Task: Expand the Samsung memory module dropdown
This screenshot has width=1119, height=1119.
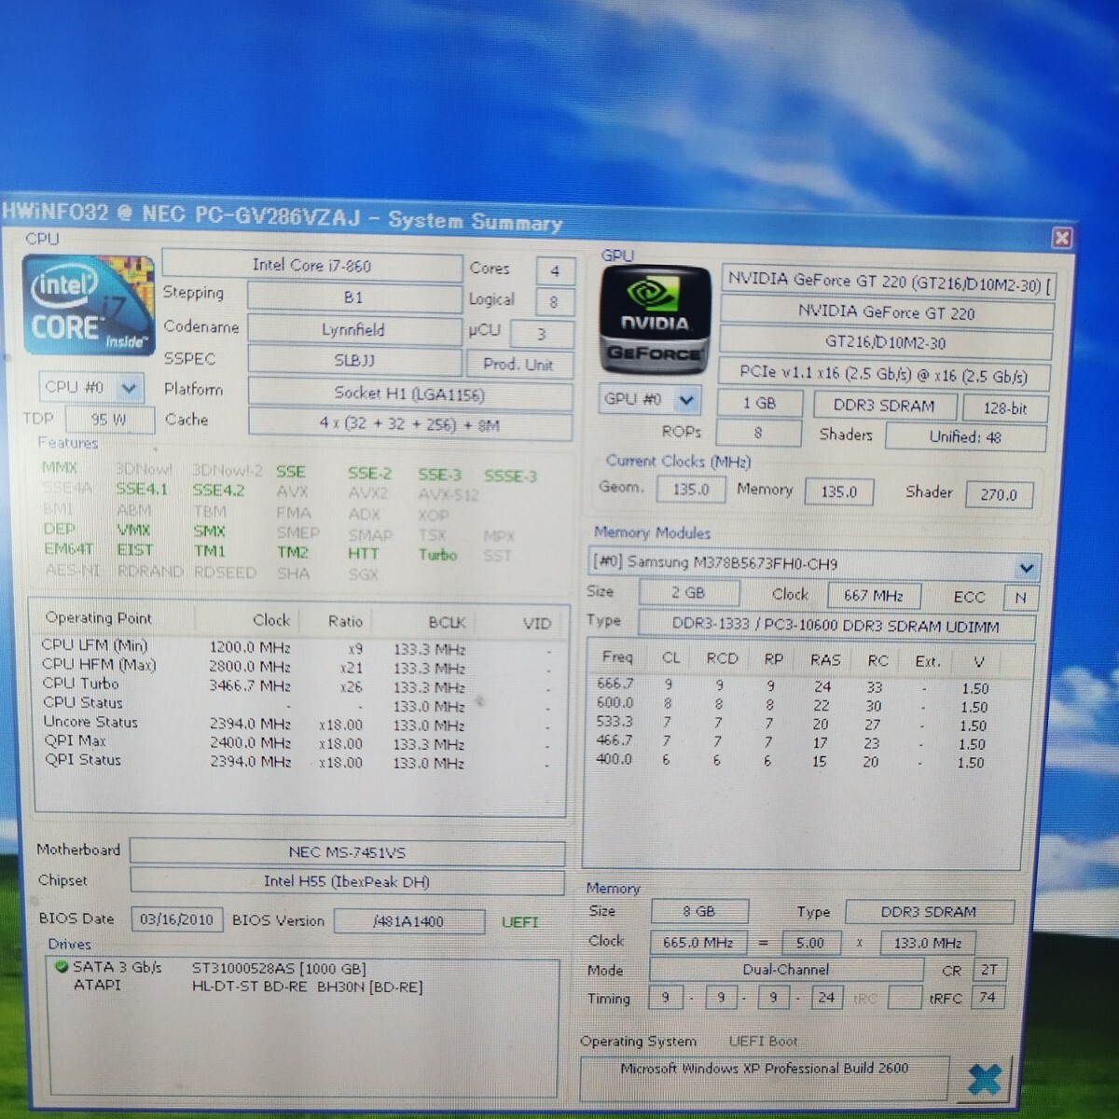Action: (x=1026, y=567)
